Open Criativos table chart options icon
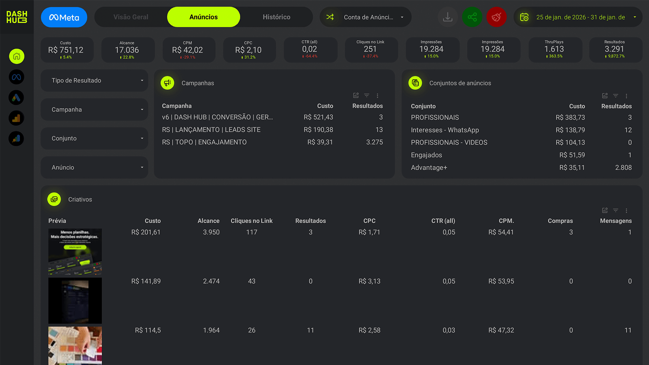649x365 pixels. (x=605, y=211)
